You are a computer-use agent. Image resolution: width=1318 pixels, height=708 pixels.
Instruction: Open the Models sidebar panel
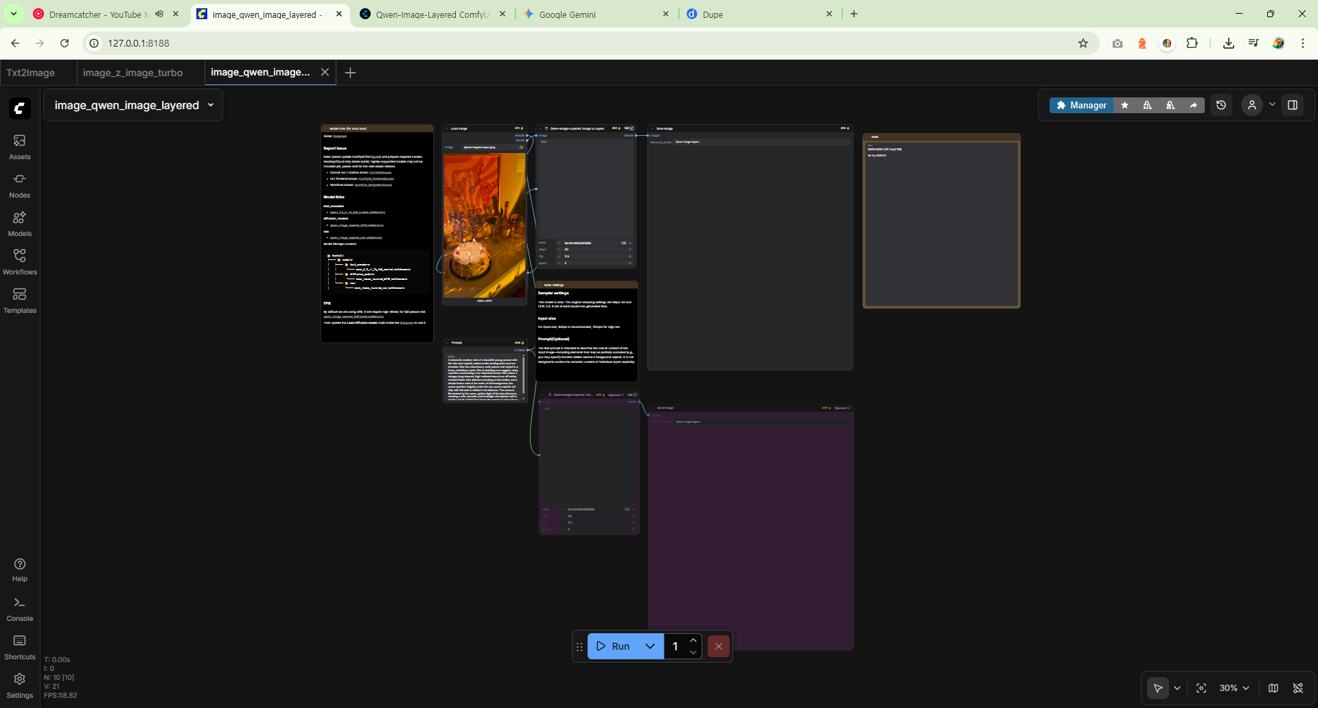(x=19, y=223)
